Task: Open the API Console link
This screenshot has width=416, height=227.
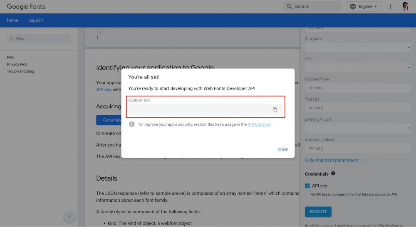Action: coord(258,124)
